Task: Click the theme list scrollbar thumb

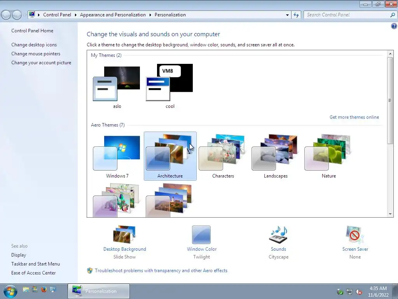Action: point(390,100)
